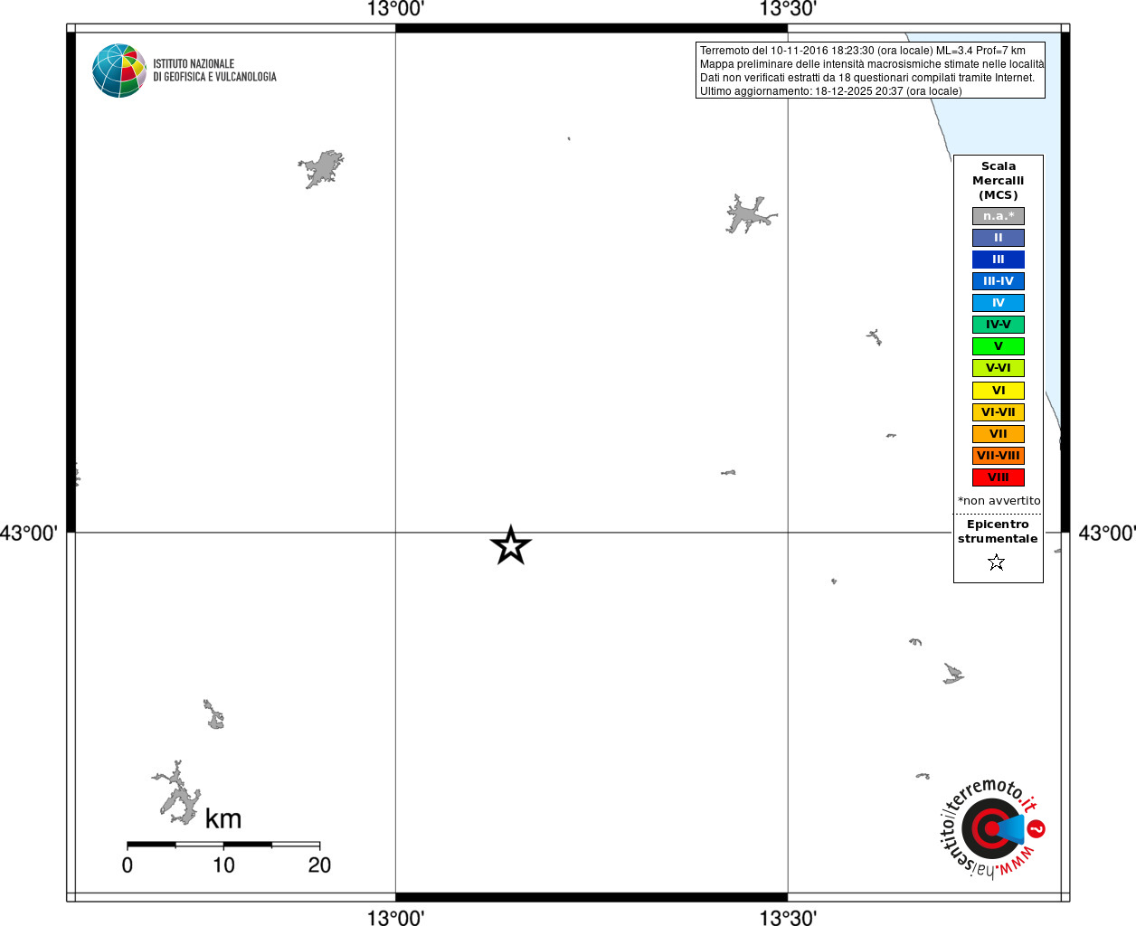Click the earthquake info text box
The height and width of the screenshot is (926, 1136).
(870, 71)
